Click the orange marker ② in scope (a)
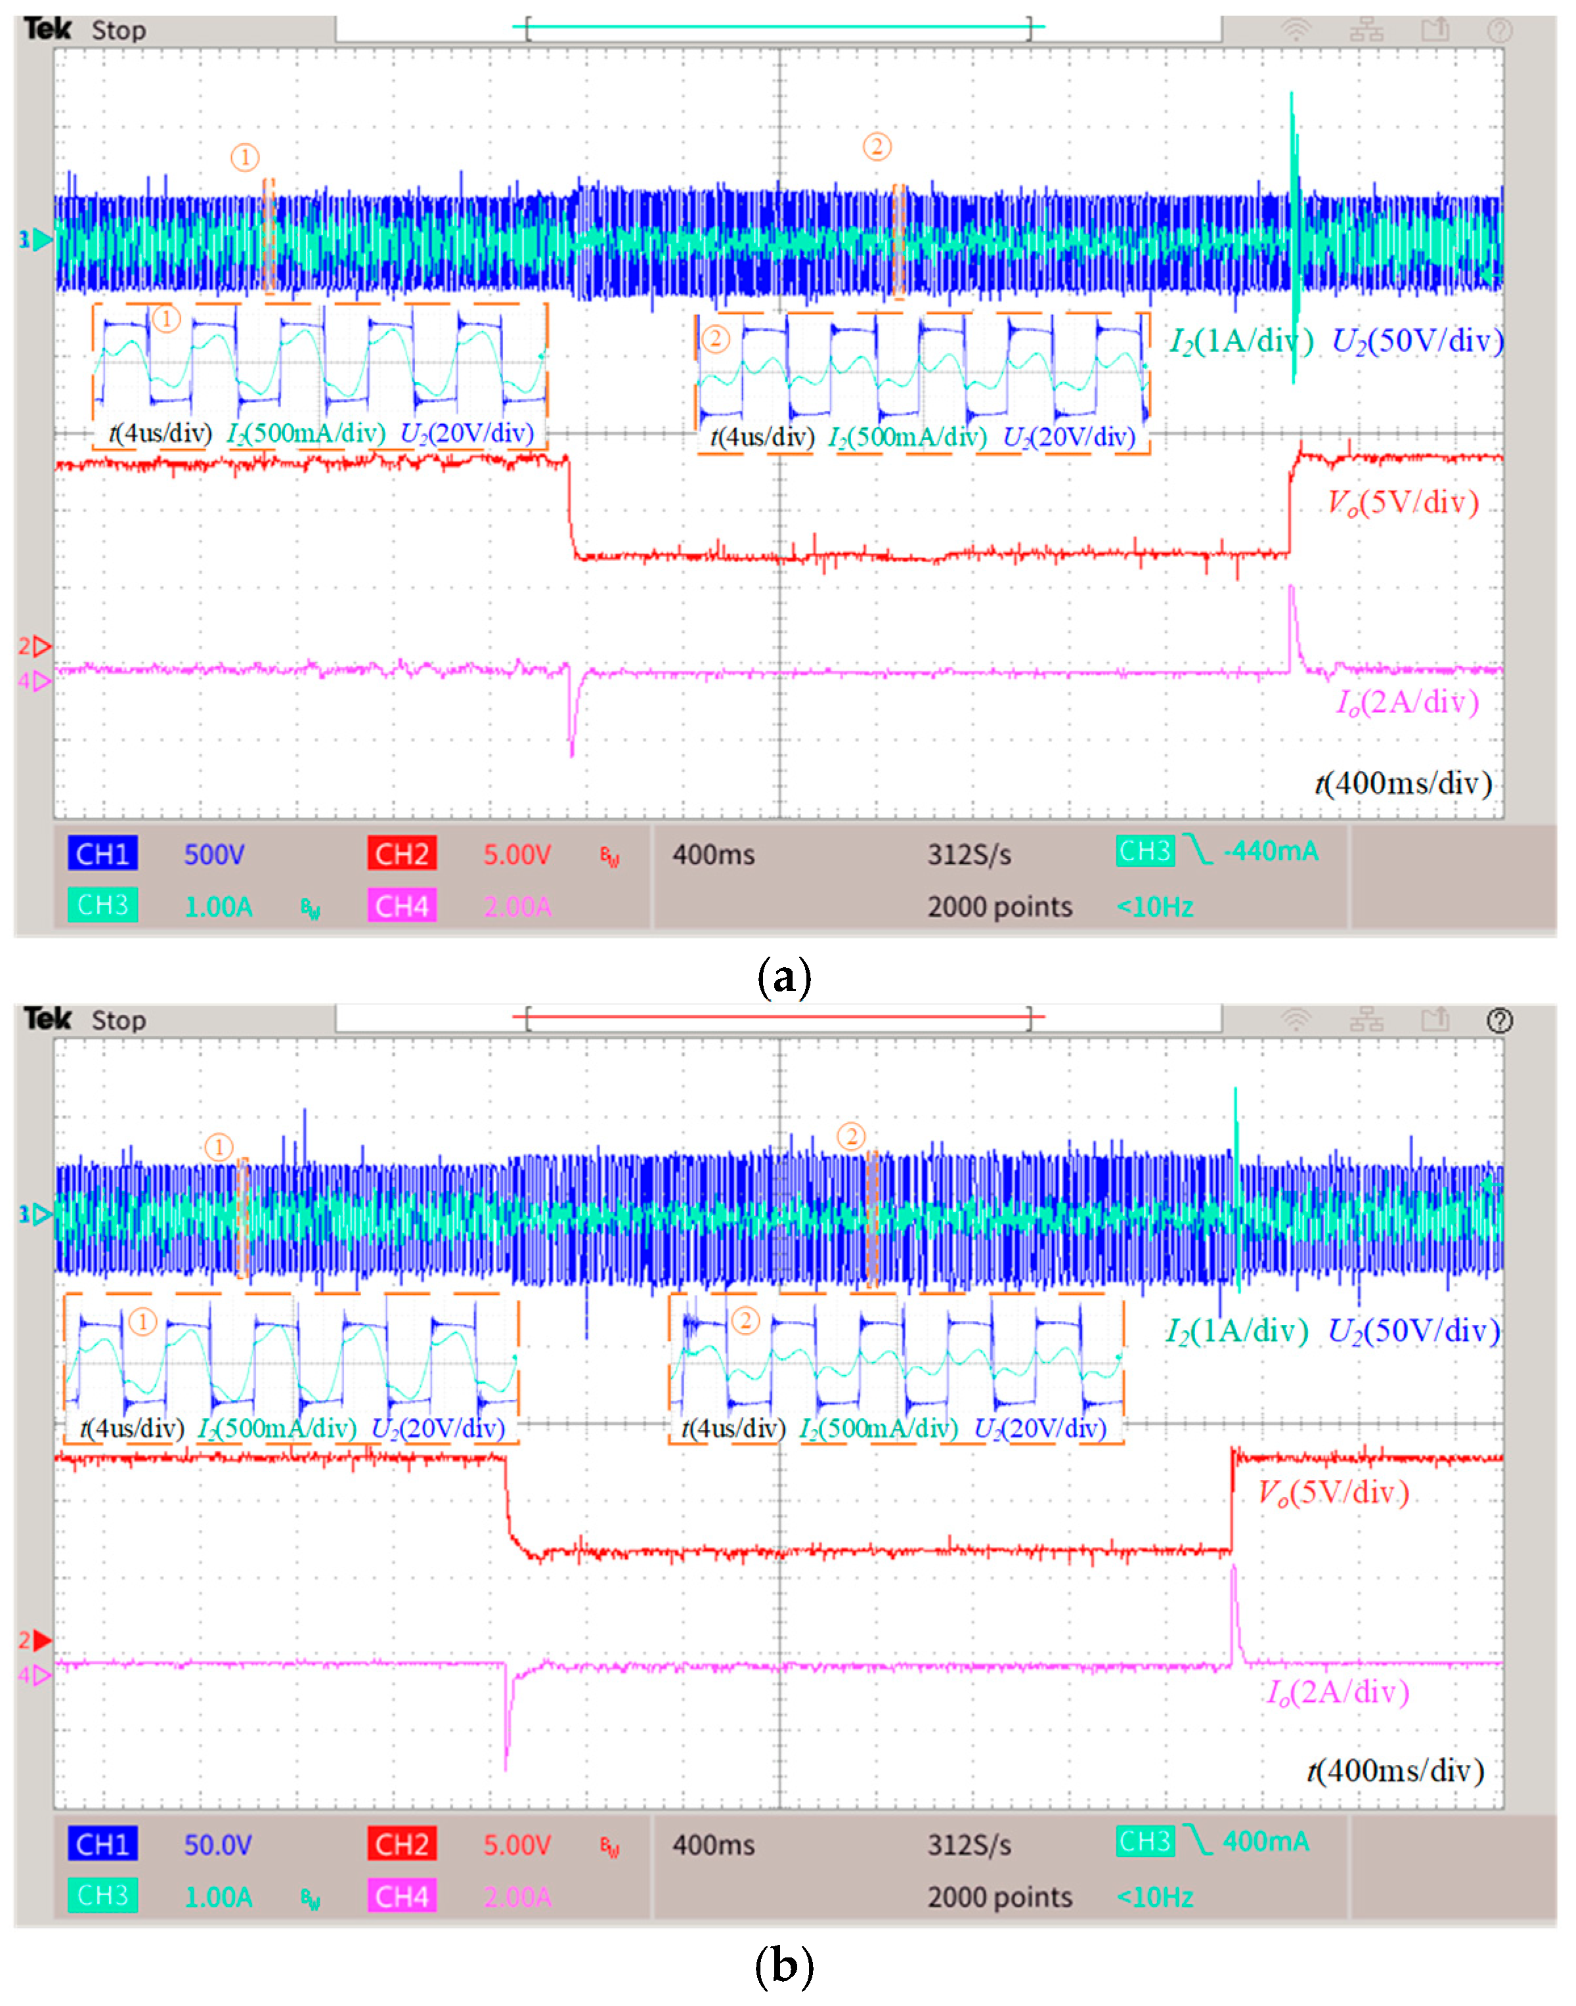This screenshot has width=1576, height=2006. [x=877, y=146]
